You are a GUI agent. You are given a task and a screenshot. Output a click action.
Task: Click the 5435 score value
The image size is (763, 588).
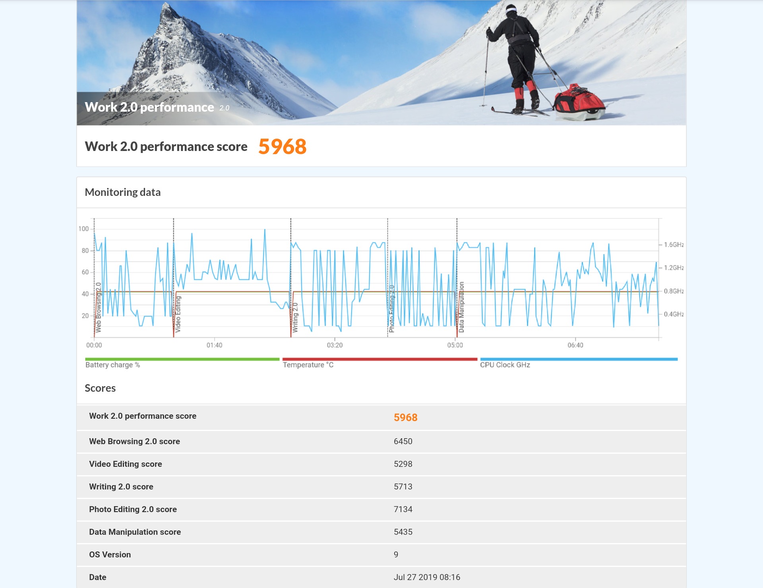pyautogui.click(x=403, y=532)
